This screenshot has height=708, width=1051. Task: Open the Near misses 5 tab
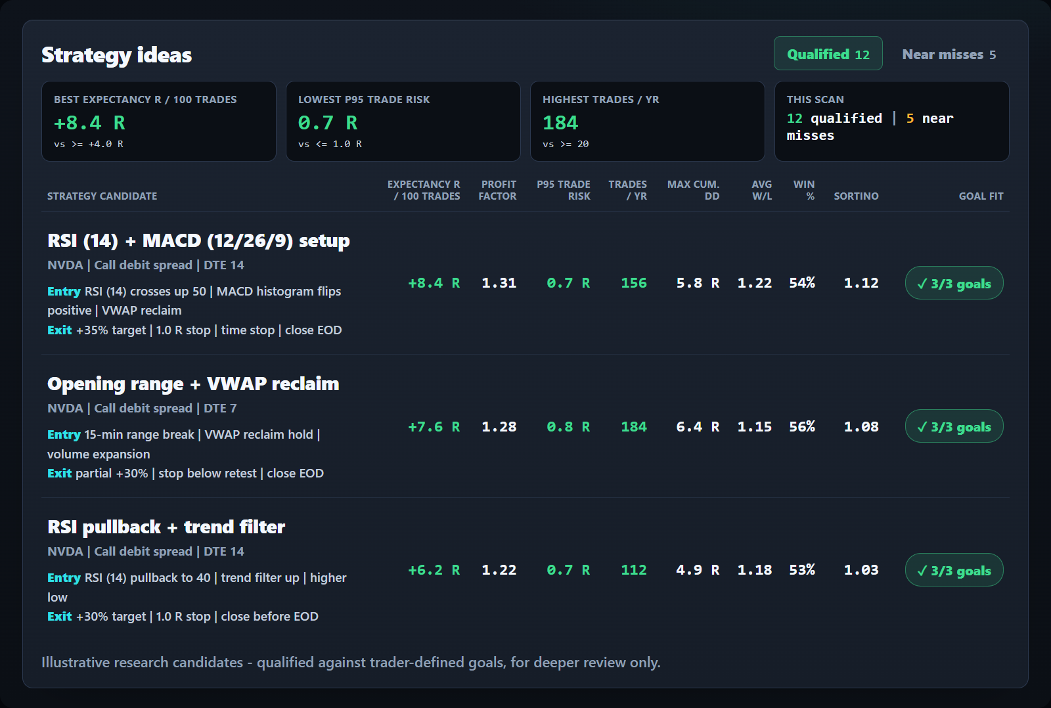[949, 54]
